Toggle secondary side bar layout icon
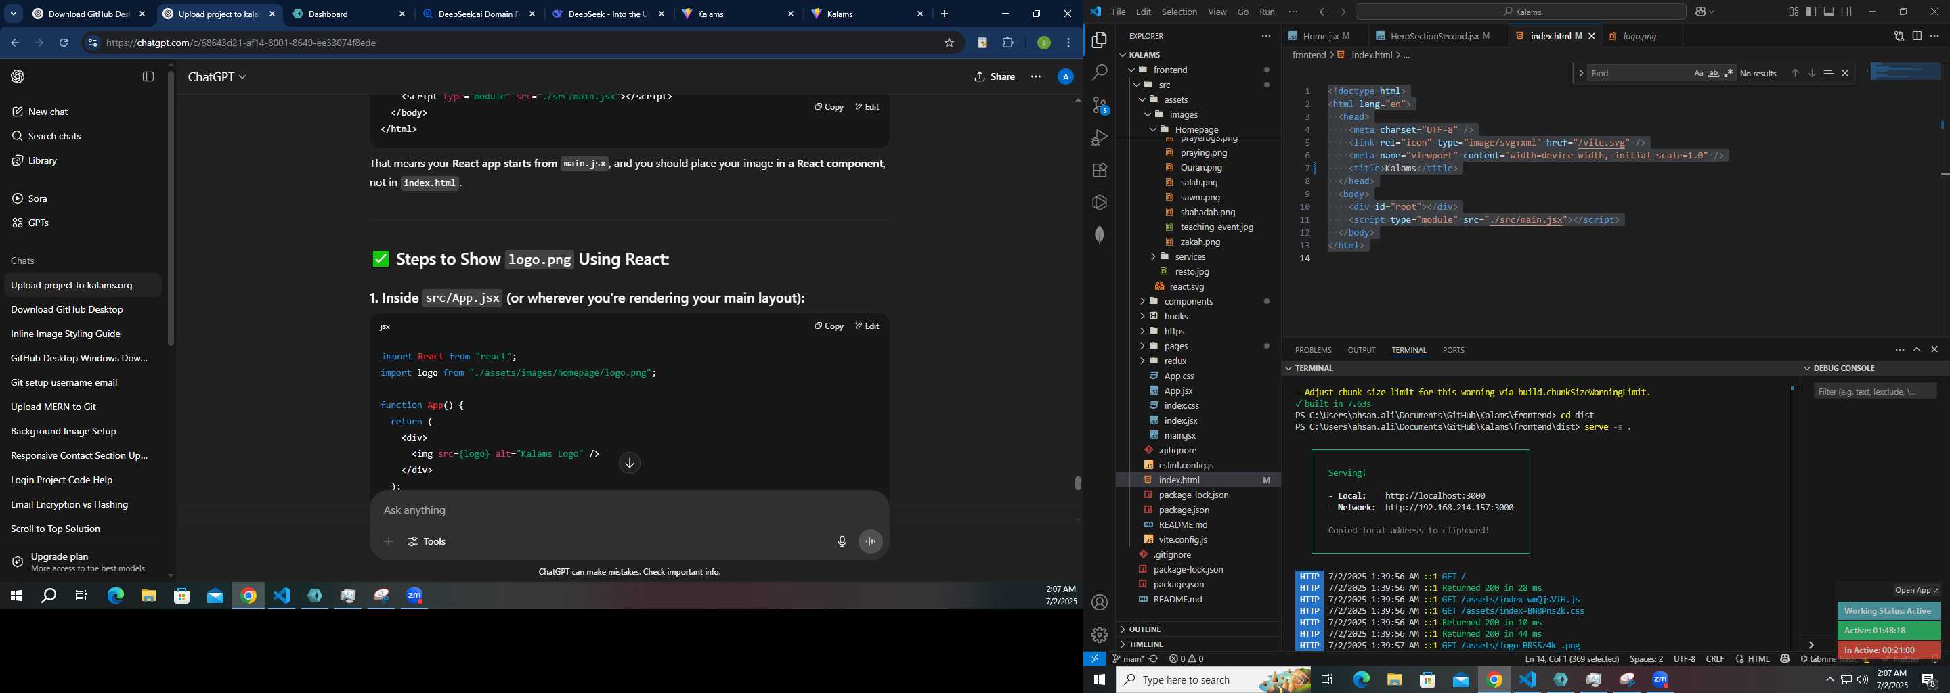This screenshot has width=1950, height=693. [x=1846, y=12]
